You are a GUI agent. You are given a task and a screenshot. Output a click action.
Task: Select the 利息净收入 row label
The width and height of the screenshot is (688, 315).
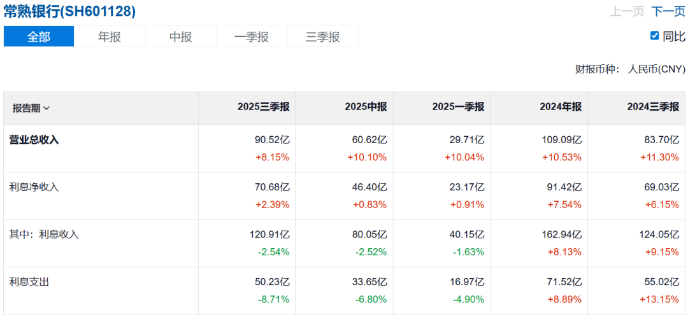(34, 187)
